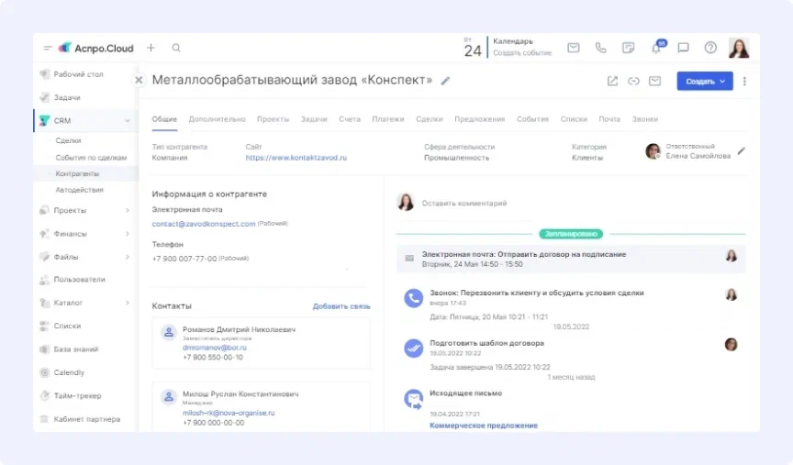
Task: Switch to the Звонки tab
Action: click(645, 119)
